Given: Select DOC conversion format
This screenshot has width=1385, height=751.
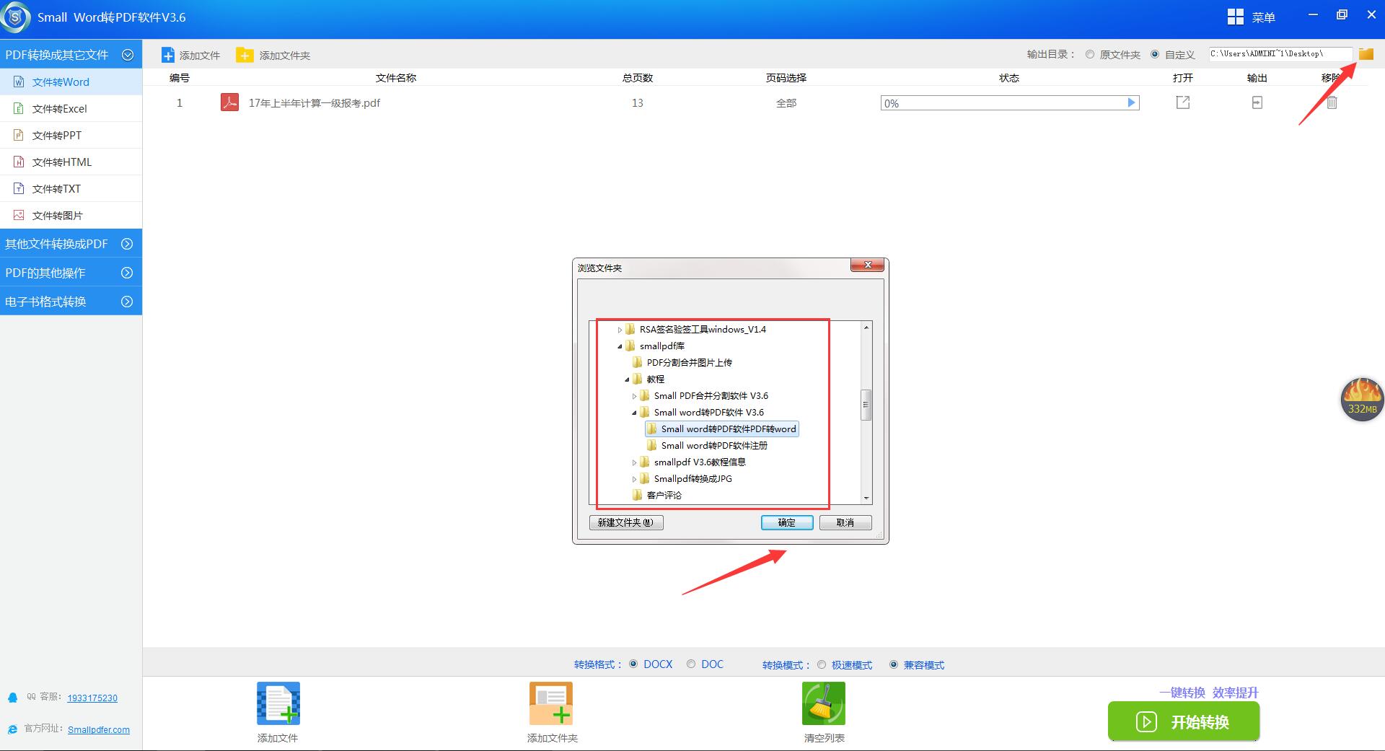Looking at the screenshot, I should pos(691,664).
